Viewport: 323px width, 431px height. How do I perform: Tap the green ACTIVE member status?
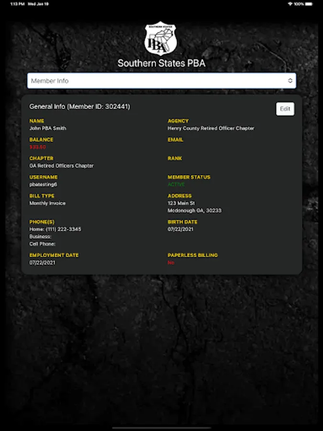pos(176,184)
